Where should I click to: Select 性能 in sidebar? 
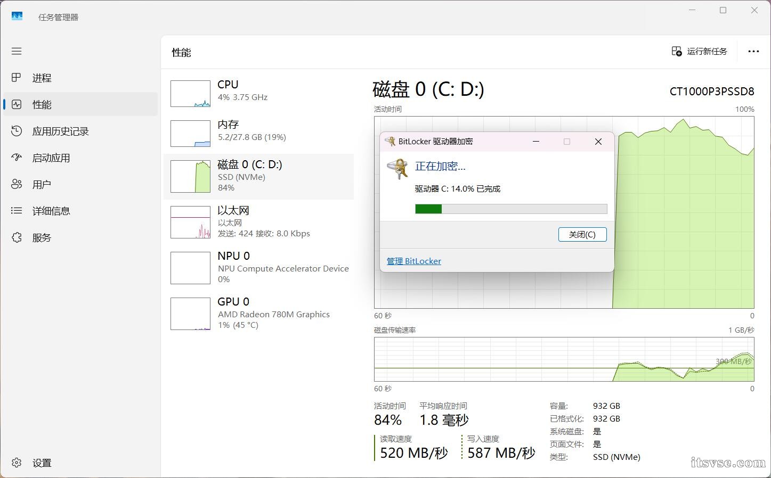pyautogui.click(x=80, y=104)
